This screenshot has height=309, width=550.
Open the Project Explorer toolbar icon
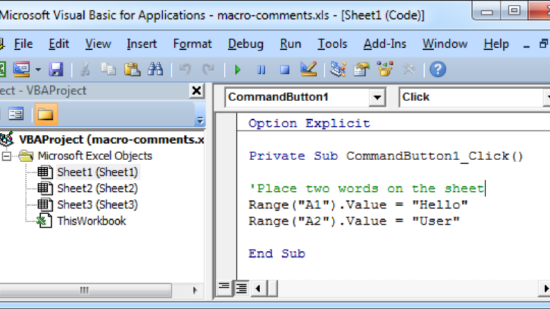(x=338, y=69)
